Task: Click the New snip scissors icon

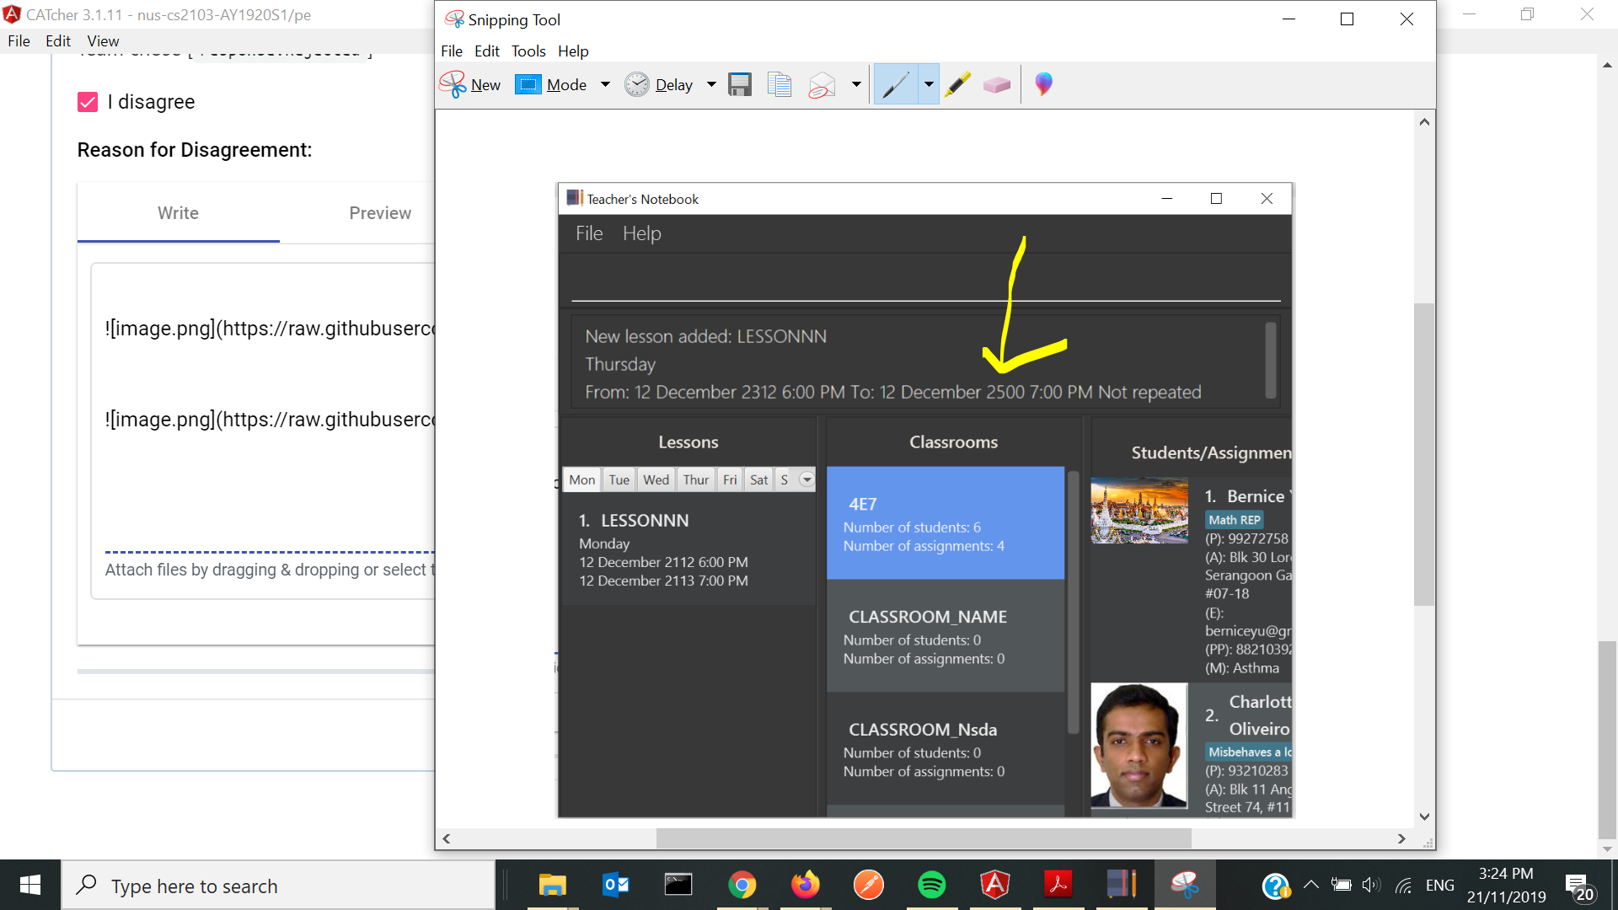Action: [453, 84]
